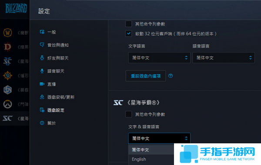Toggle StarCraft 其他命令列參數 checkbox
The width and height of the screenshot is (261, 165).
coord(128,114)
